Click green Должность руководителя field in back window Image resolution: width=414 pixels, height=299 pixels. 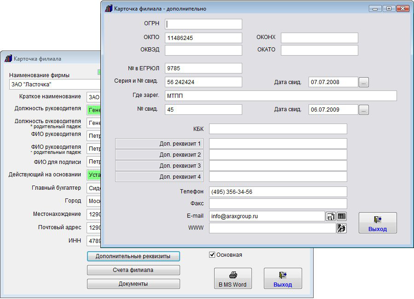pyautogui.click(x=94, y=110)
